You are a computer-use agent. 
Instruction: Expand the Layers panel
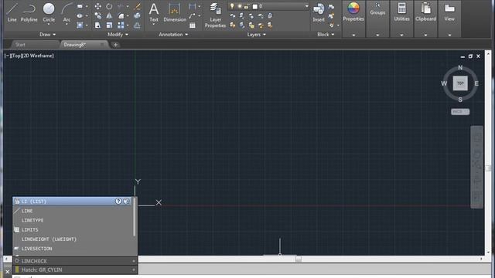pos(256,34)
